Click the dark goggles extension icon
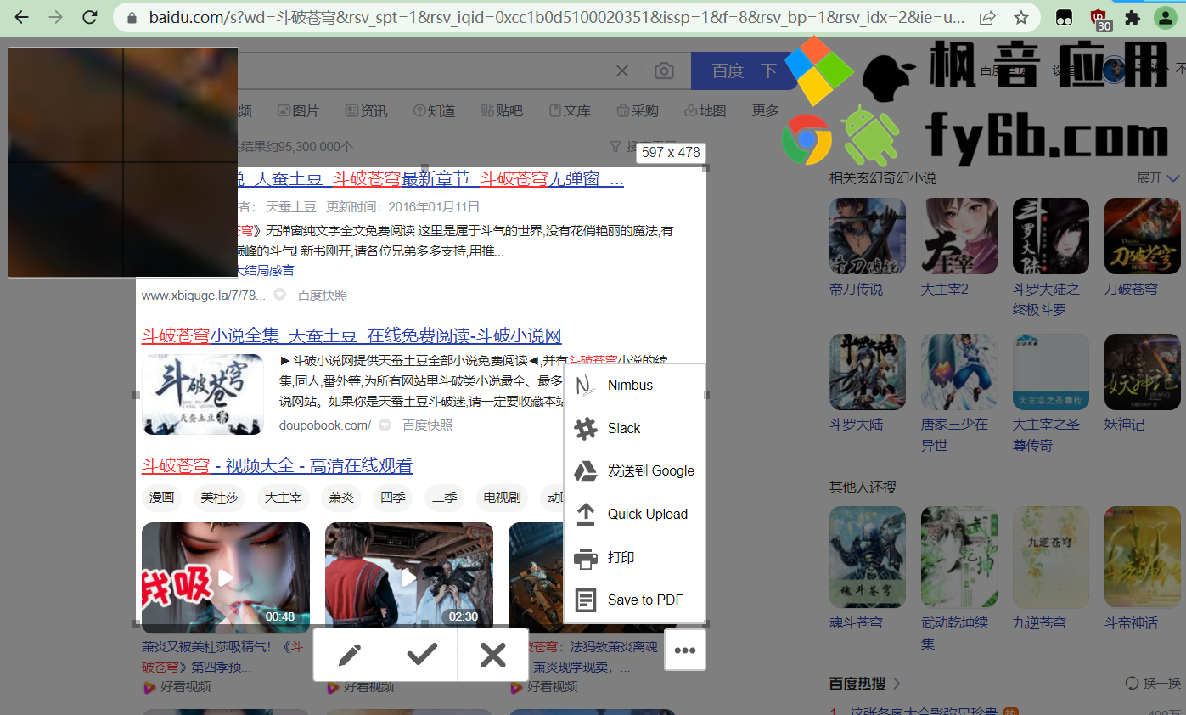Image resolution: width=1186 pixels, height=715 pixels. click(1065, 17)
